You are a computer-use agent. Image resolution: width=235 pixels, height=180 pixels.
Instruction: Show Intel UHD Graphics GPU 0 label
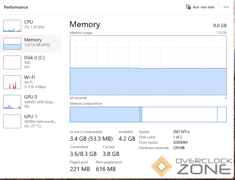(x=40, y=102)
